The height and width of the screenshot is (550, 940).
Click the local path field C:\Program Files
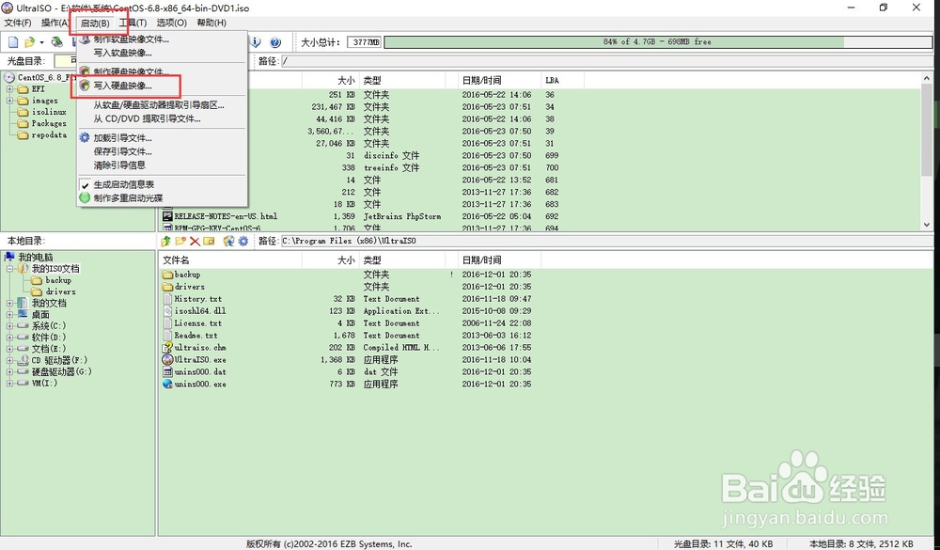point(606,241)
